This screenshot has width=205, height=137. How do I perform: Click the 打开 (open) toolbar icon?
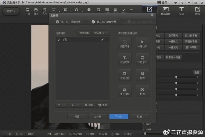click(28, 12)
